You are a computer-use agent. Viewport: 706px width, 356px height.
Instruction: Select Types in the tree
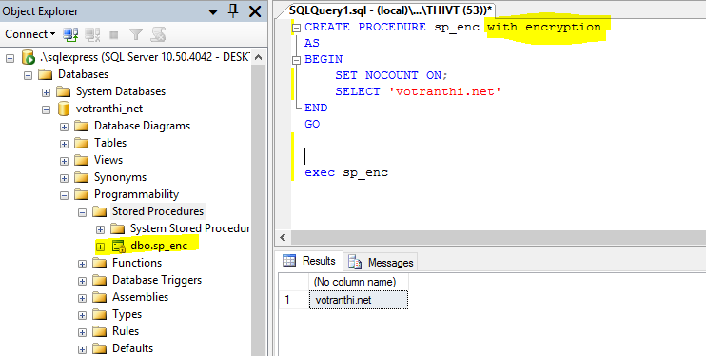click(127, 314)
